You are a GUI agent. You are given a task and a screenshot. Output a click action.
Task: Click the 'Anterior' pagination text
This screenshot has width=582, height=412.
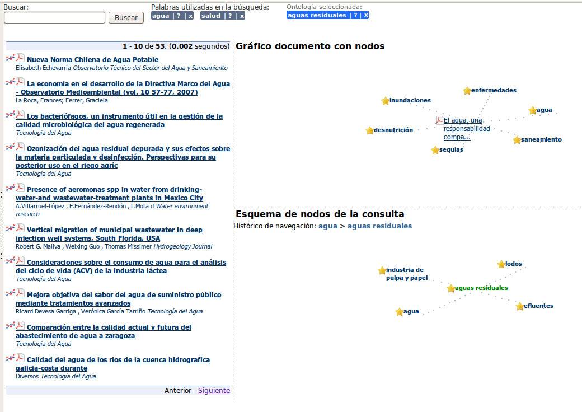coord(178,391)
